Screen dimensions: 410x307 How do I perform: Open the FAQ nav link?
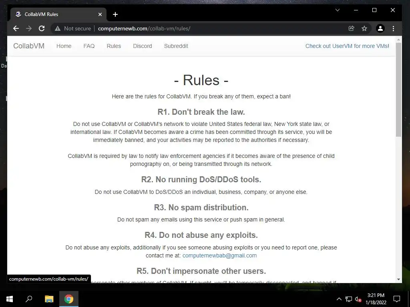pyautogui.click(x=89, y=46)
